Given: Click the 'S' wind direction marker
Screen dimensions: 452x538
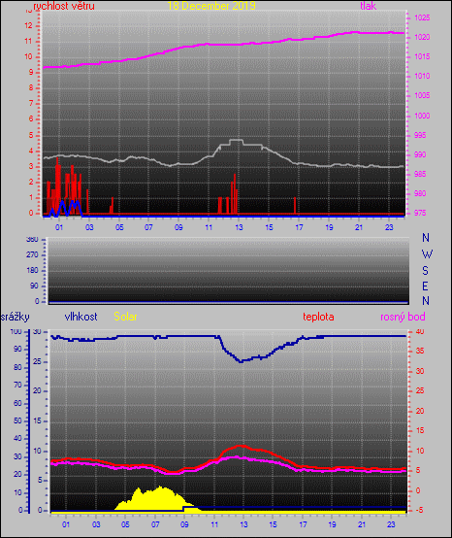Looking at the screenshot, I should [x=425, y=271].
